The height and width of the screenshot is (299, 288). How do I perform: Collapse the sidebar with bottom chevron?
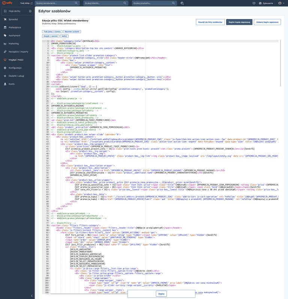[32, 296]
